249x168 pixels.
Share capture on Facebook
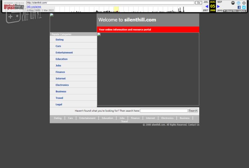239,7
